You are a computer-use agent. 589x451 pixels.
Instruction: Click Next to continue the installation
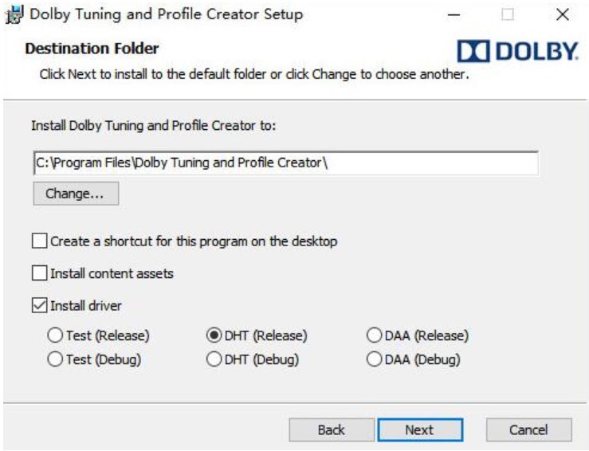pyautogui.click(x=418, y=429)
